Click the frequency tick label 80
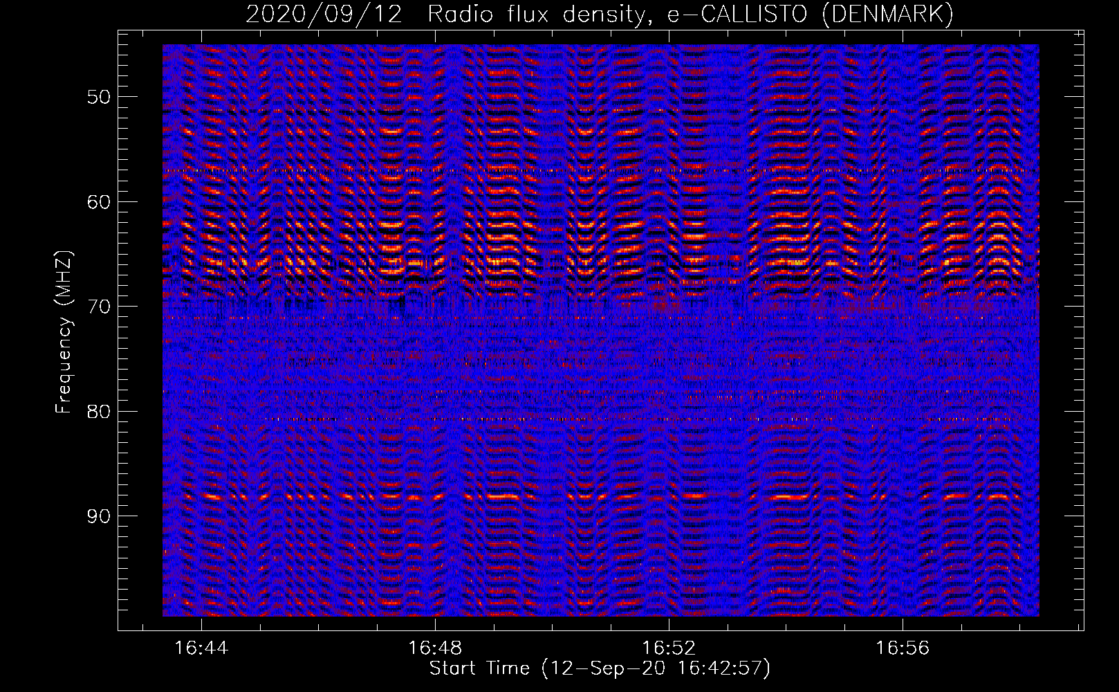 point(98,412)
